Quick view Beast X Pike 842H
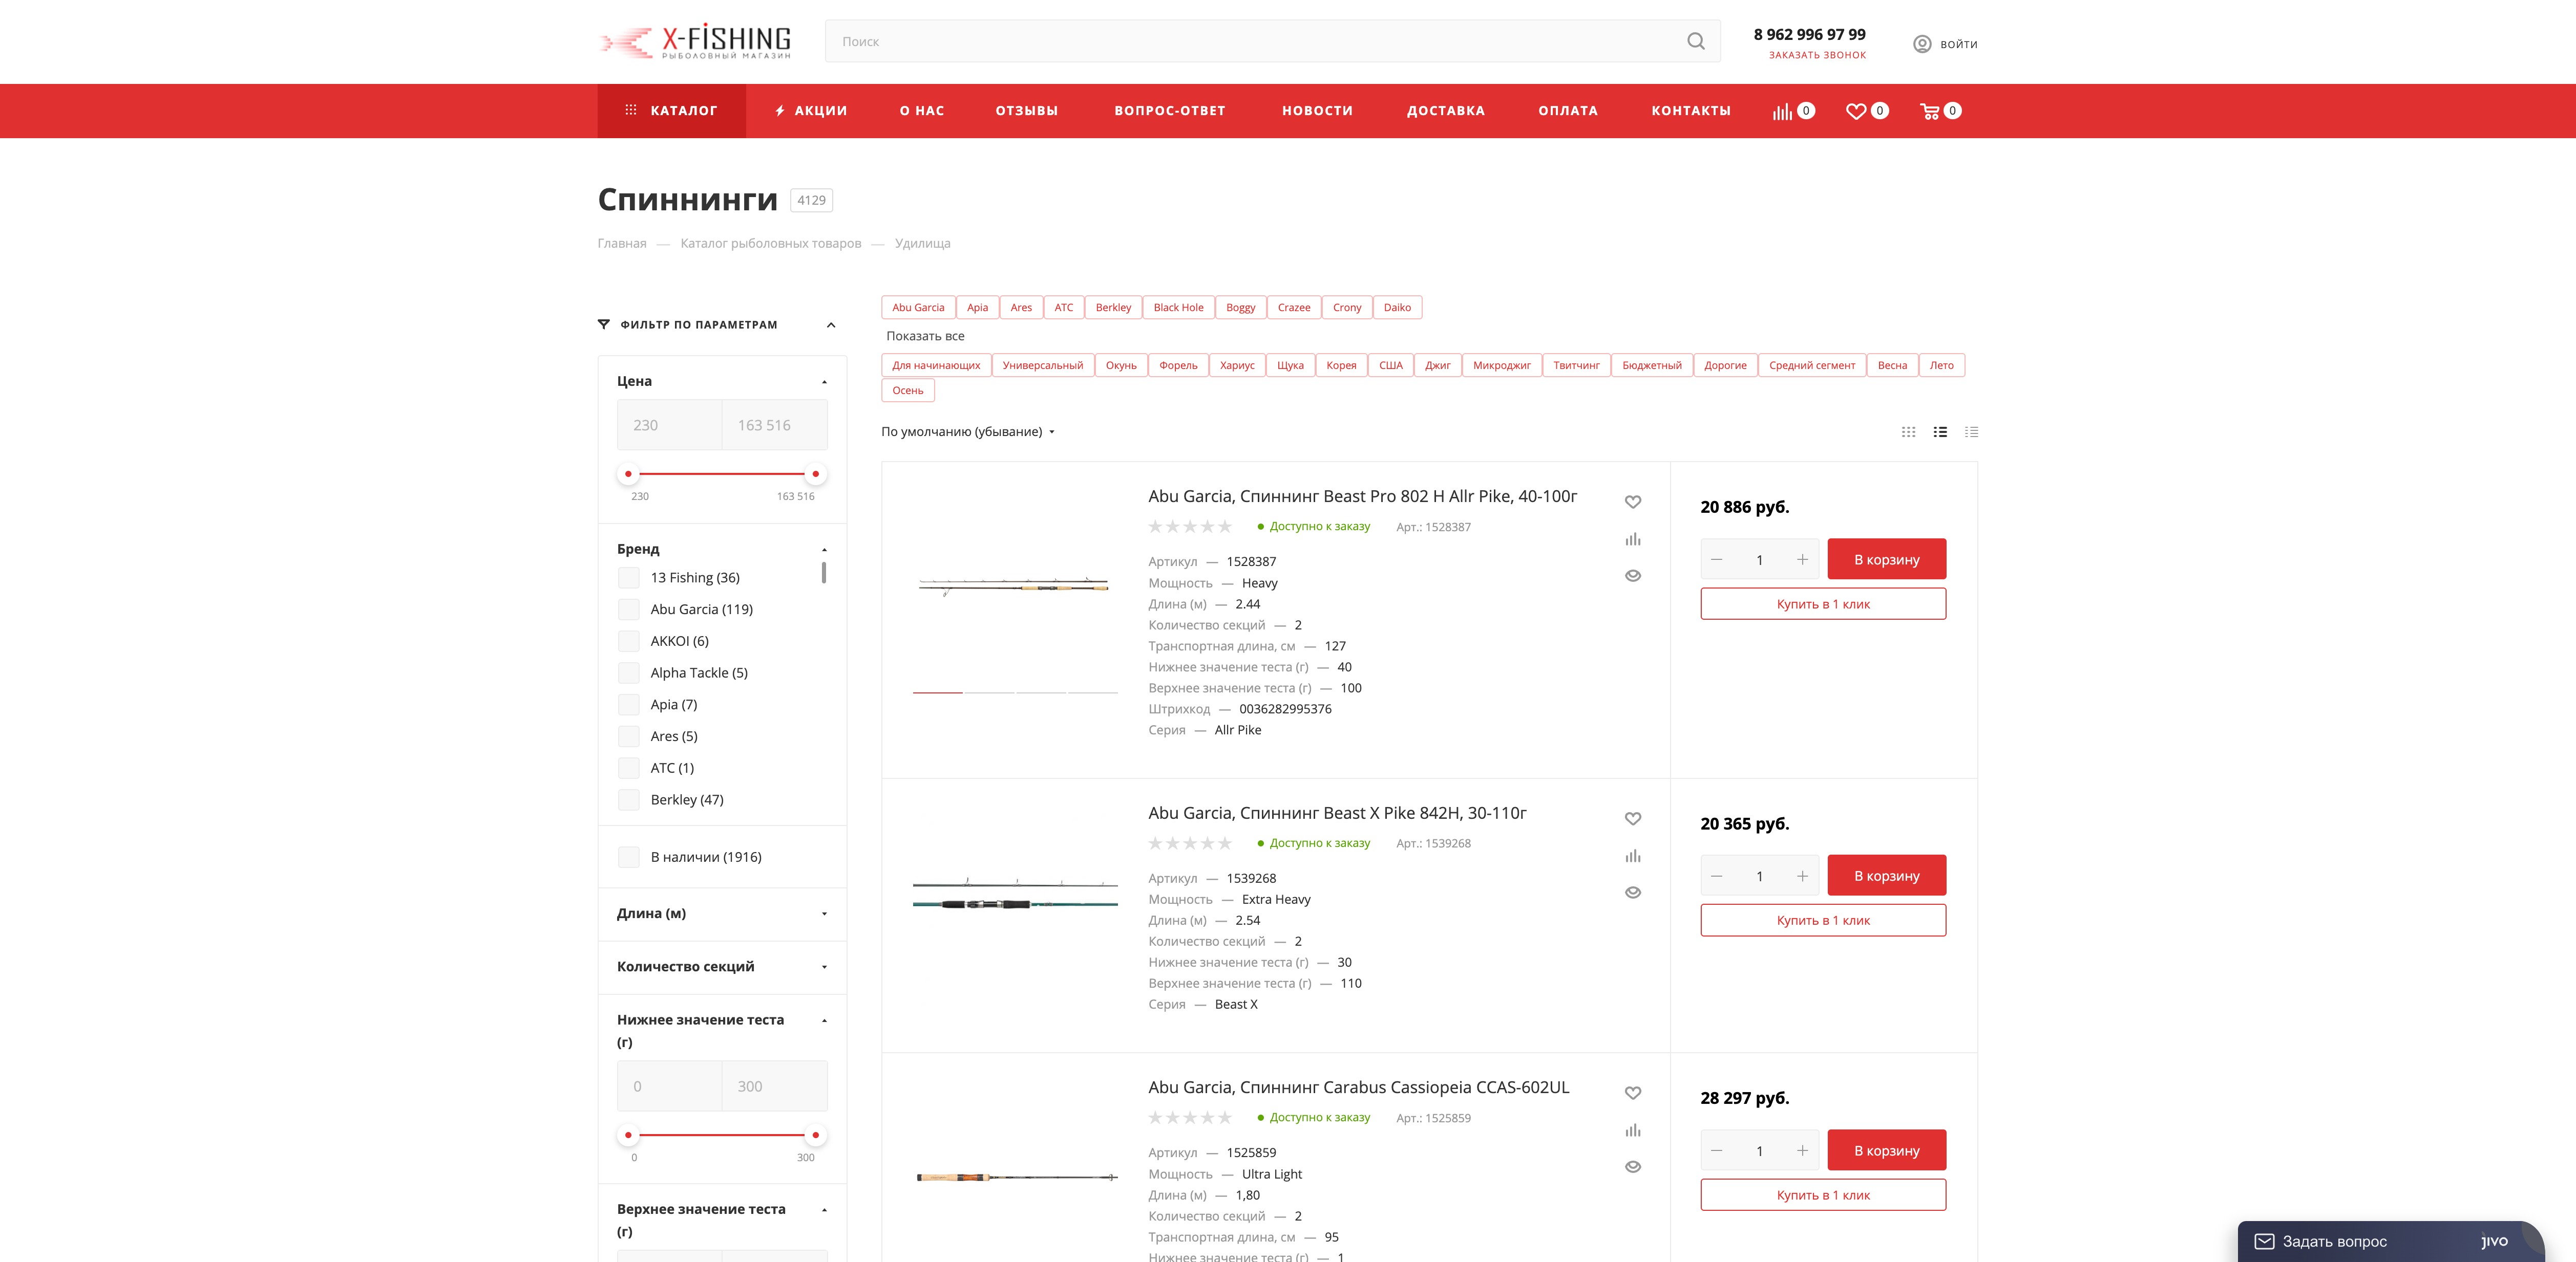Viewport: 2576px width, 1262px height. pos(1632,893)
